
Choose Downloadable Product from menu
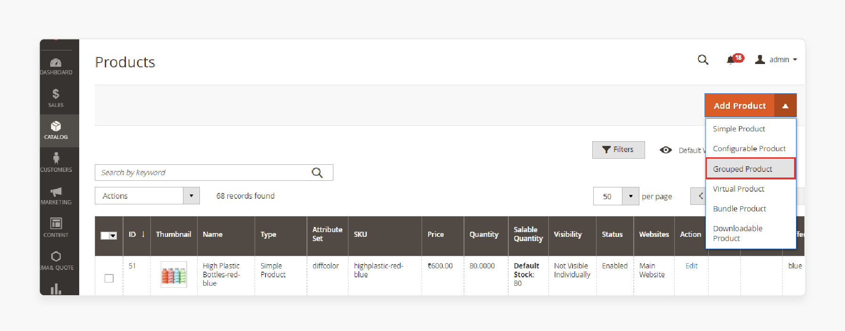click(x=751, y=233)
